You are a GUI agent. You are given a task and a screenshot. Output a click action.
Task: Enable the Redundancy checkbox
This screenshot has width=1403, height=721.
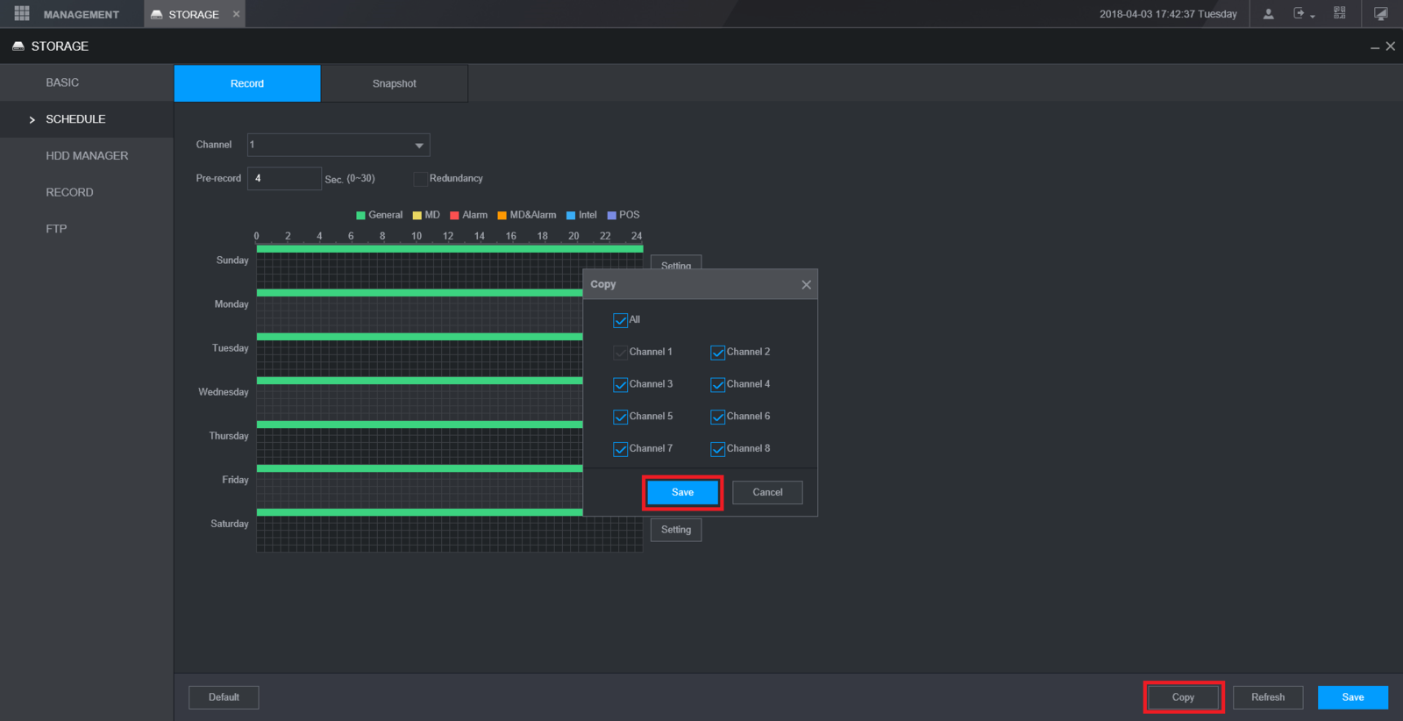[421, 179]
